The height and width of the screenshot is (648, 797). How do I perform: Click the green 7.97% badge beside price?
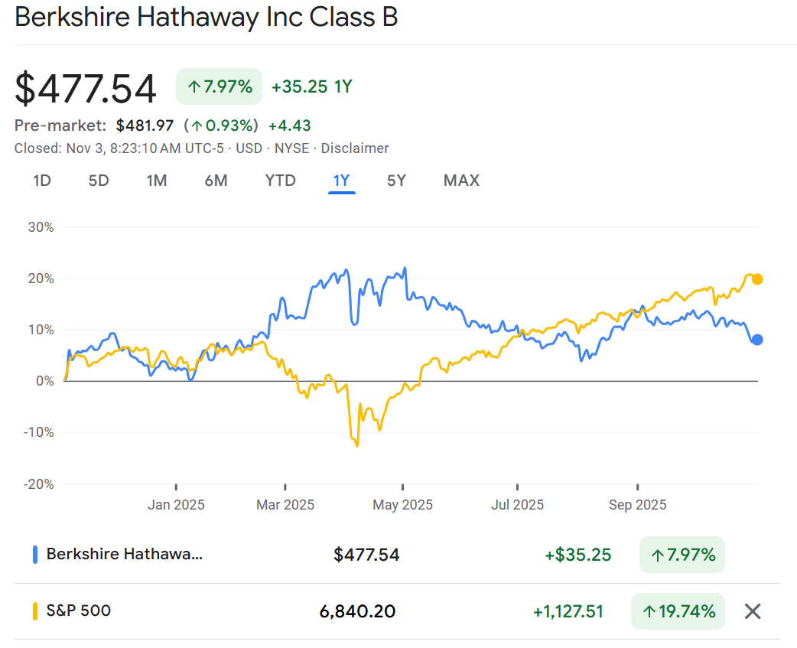point(219,86)
